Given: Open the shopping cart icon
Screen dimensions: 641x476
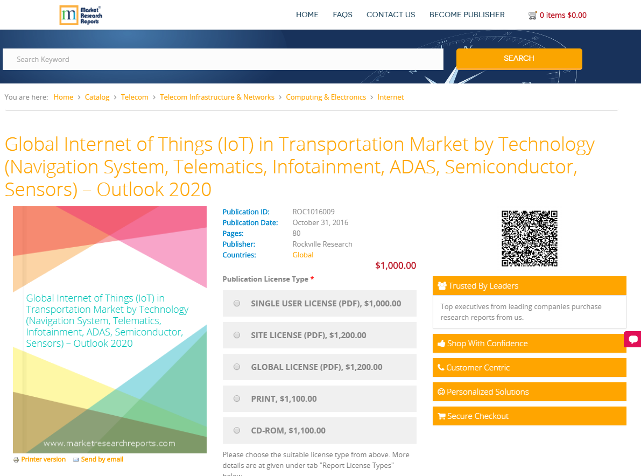Looking at the screenshot, I should pyautogui.click(x=532, y=16).
